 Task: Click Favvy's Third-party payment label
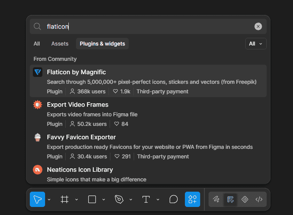163,156
